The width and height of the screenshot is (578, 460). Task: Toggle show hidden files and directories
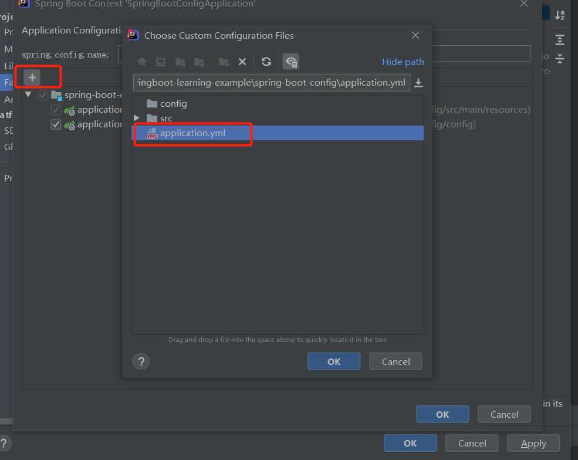(x=291, y=62)
